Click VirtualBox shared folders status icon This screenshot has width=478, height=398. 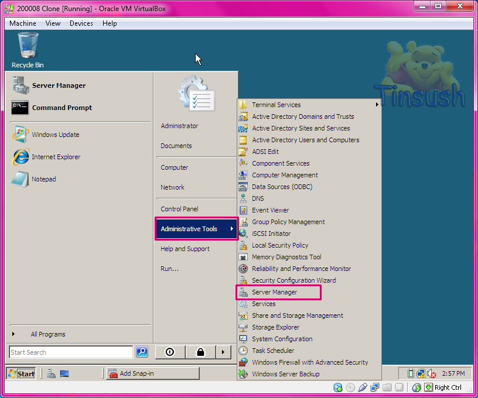pyautogui.click(x=387, y=387)
